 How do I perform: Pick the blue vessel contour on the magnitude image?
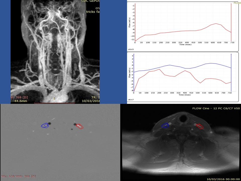pos(165,125)
